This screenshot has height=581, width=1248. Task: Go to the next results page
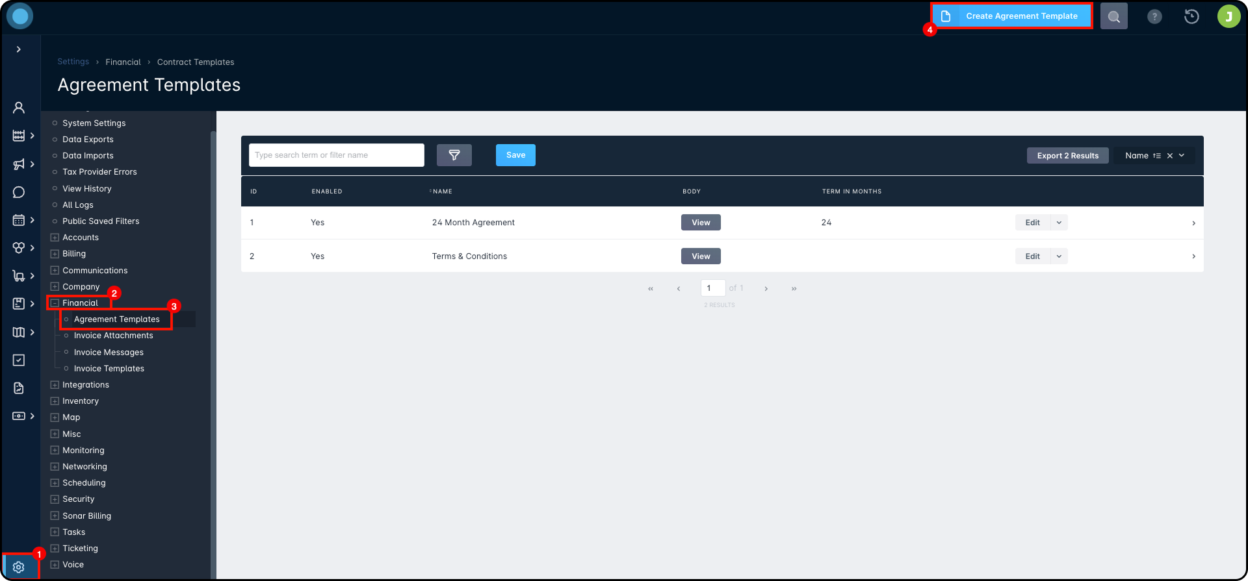(766, 289)
